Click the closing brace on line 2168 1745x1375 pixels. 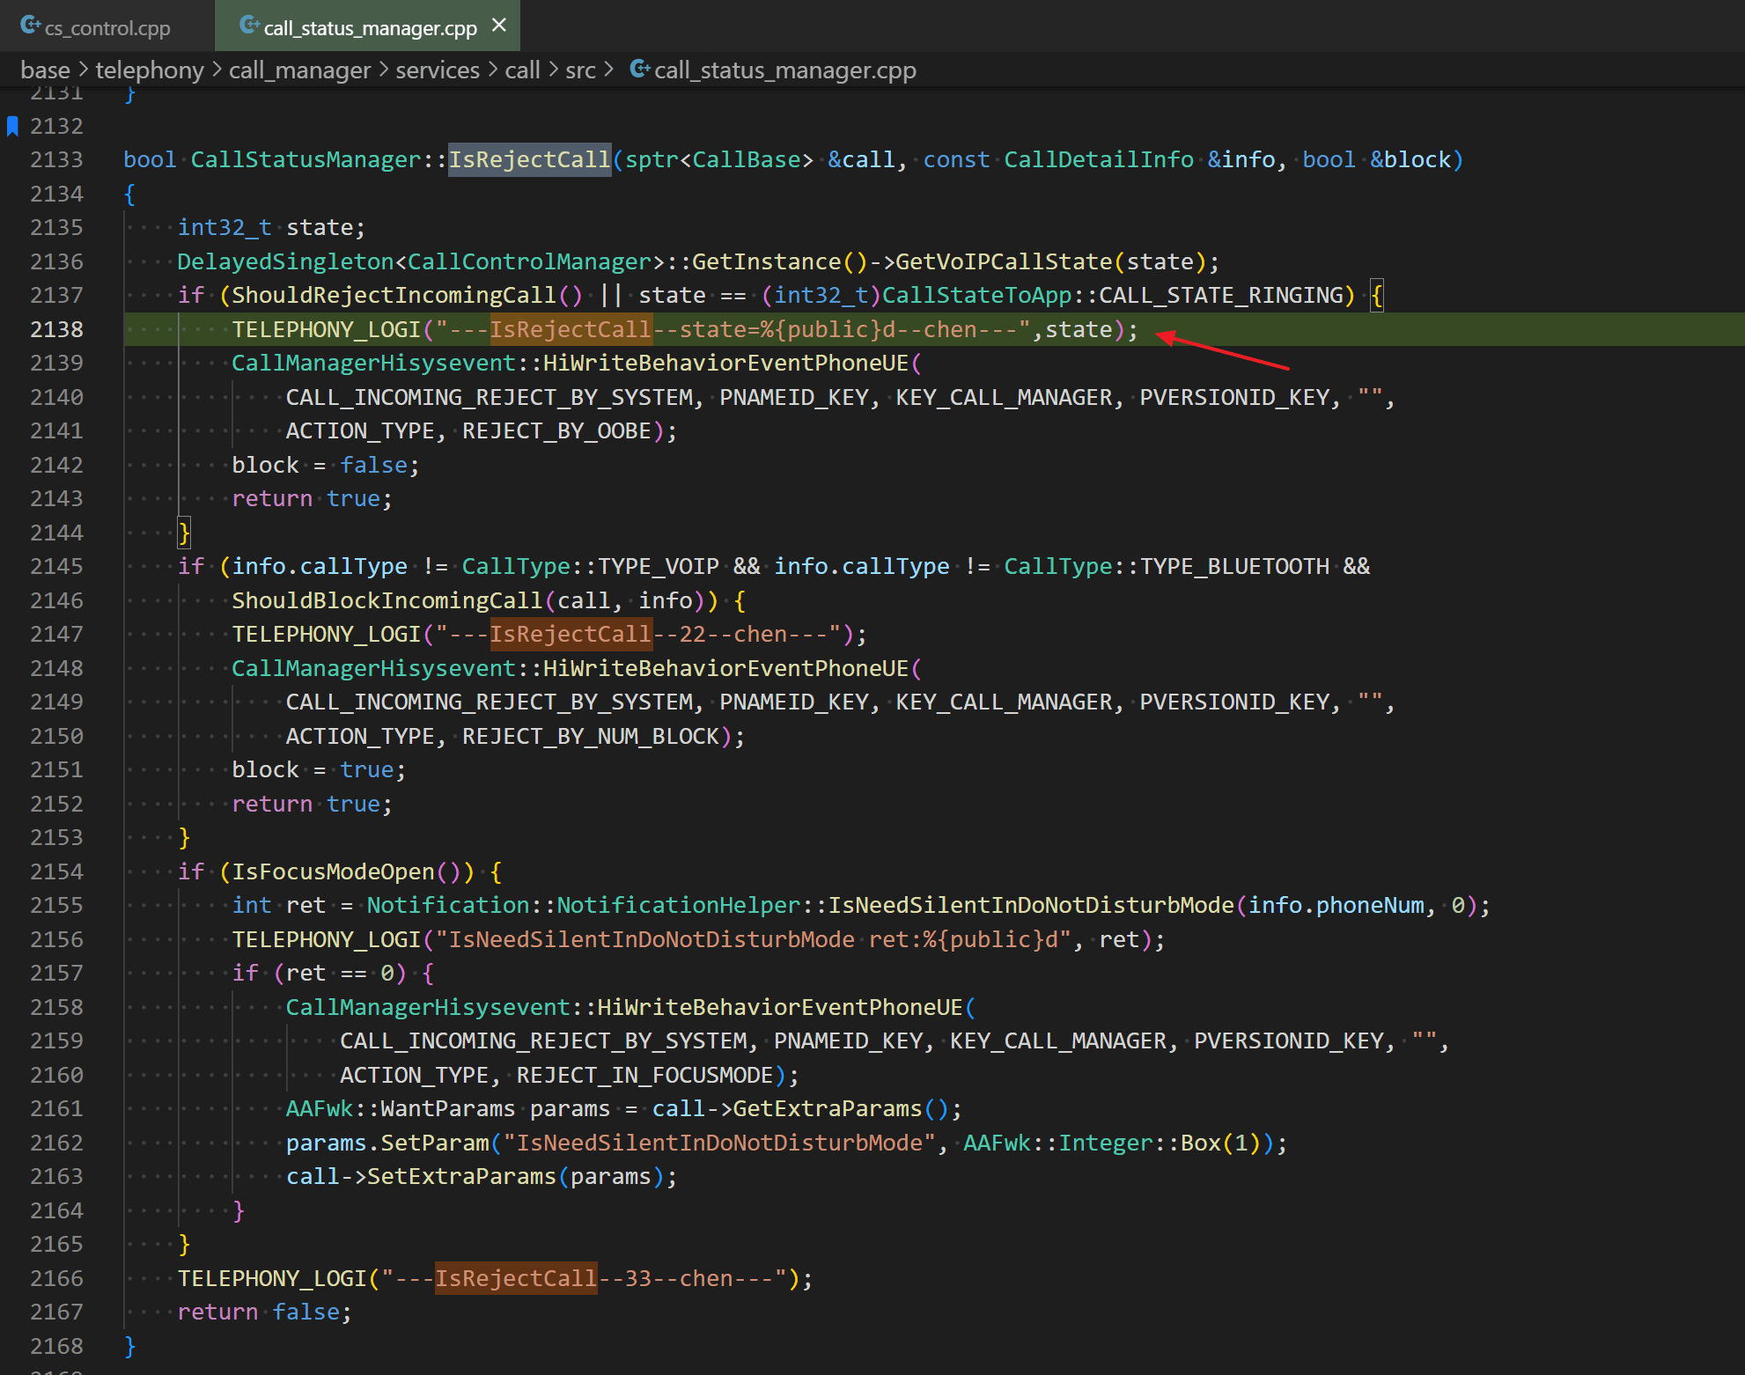129,1346
